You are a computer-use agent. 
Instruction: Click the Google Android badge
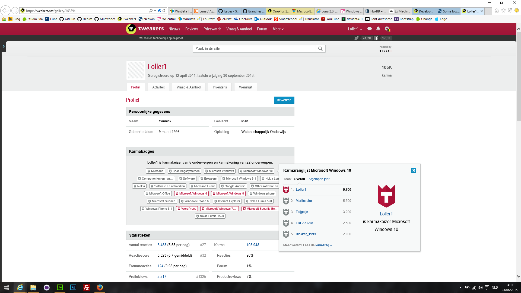click(233, 186)
